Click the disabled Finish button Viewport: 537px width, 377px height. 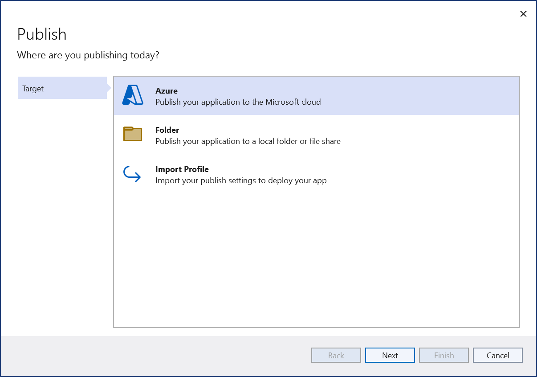tap(443, 355)
